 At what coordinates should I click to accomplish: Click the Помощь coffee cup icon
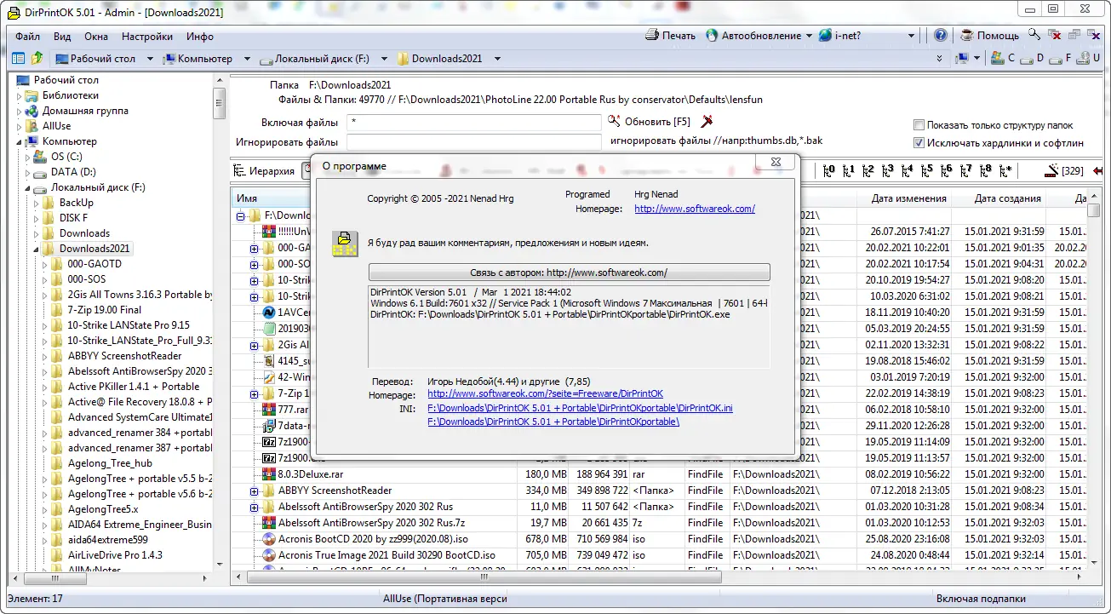click(967, 36)
